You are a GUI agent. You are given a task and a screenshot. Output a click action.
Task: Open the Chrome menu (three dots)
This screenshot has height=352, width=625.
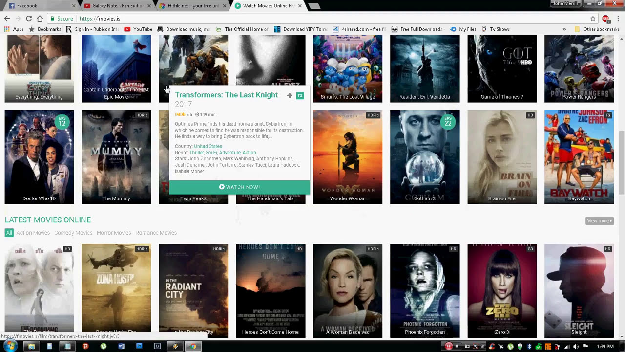pos(619,19)
